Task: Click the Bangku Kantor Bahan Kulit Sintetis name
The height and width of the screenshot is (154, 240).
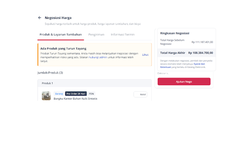Action: tap(75, 99)
